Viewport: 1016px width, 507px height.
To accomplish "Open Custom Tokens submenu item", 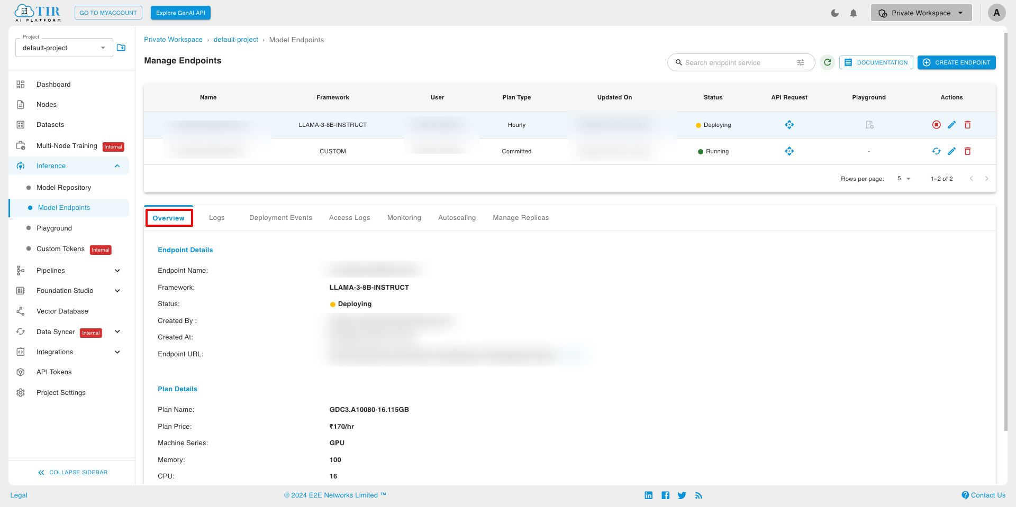I will coord(60,249).
